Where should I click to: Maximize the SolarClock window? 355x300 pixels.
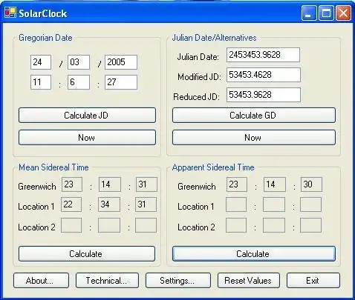click(326, 13)
